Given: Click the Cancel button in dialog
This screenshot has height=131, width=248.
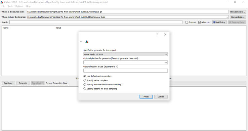Looking at the screenshot, I should (161, 96).
